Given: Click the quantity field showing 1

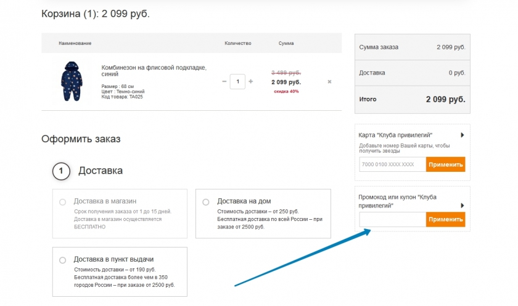Looking at the screenshot, I should 237,81.
